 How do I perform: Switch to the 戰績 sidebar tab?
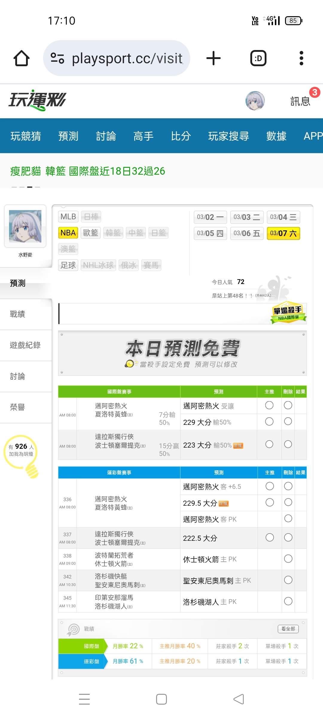click(x=18, y=314)
